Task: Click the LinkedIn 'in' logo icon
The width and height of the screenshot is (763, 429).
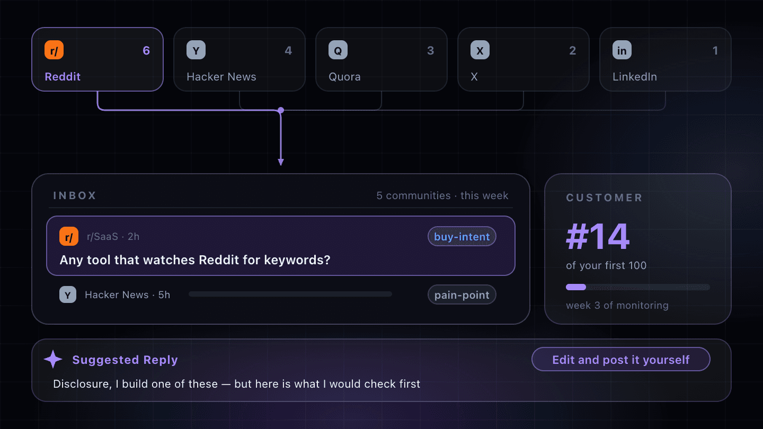Action: click(x=622, y=50)
